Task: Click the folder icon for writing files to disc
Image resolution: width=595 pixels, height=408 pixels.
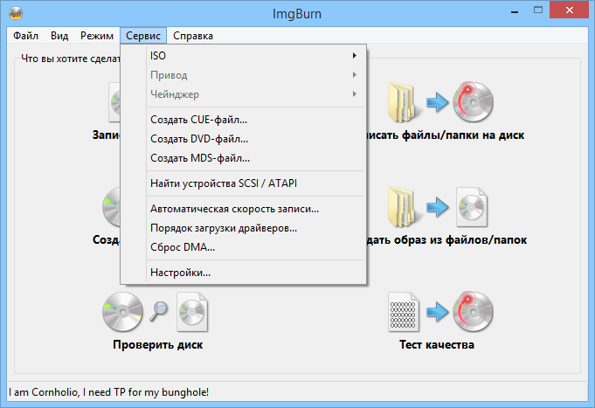Action: pyautogui.click(x=404, y=102)
